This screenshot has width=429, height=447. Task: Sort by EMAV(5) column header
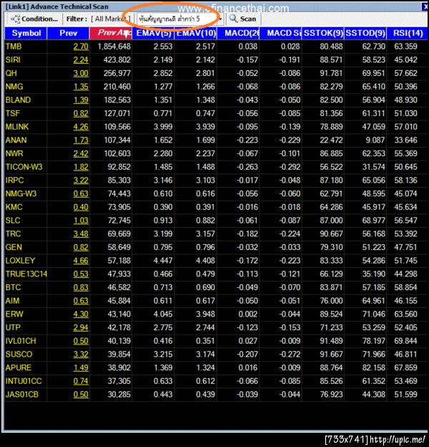(153, 33)
